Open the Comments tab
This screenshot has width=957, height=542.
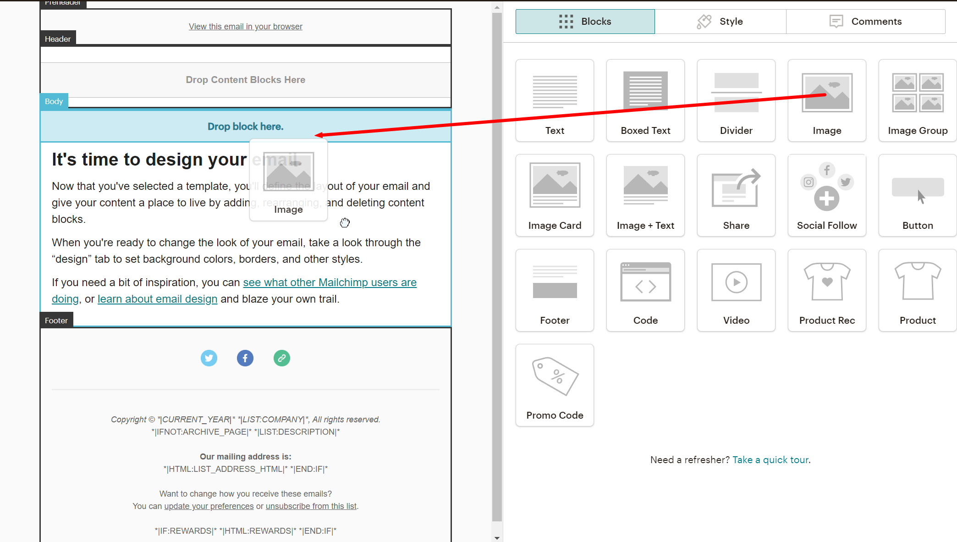(x=865, y=22)
